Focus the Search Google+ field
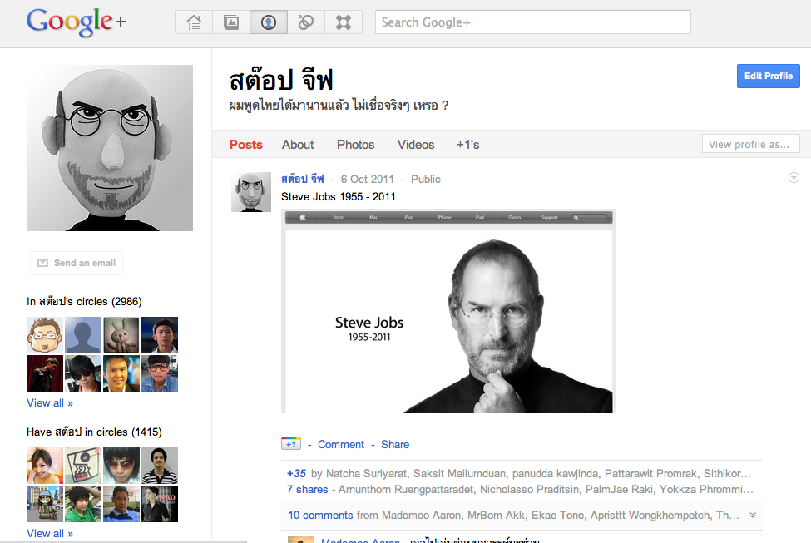The image size is (811, 543). [x=532, y=22]
